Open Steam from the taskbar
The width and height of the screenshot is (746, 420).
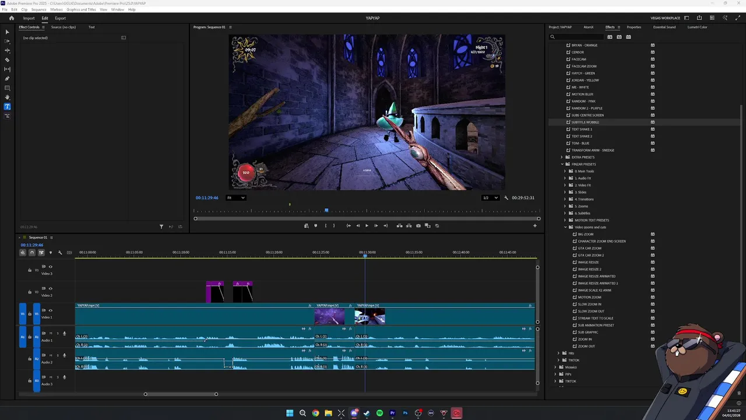pos(367,413)
